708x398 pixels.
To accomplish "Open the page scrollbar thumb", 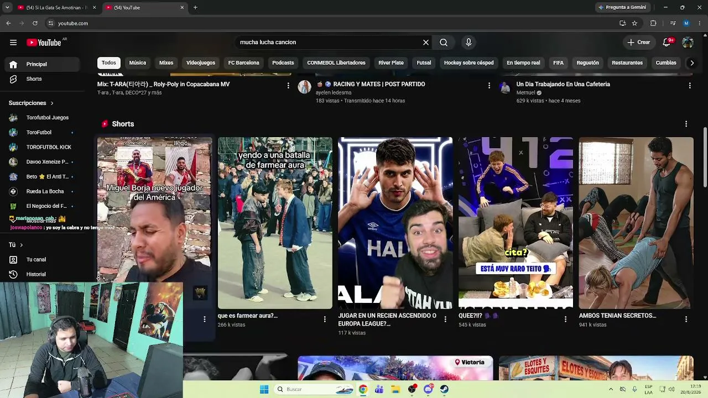I will [705, 156].
